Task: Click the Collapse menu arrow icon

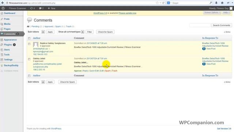Action: 2,71
